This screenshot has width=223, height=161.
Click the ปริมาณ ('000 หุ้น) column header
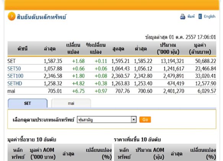point(168,48)
